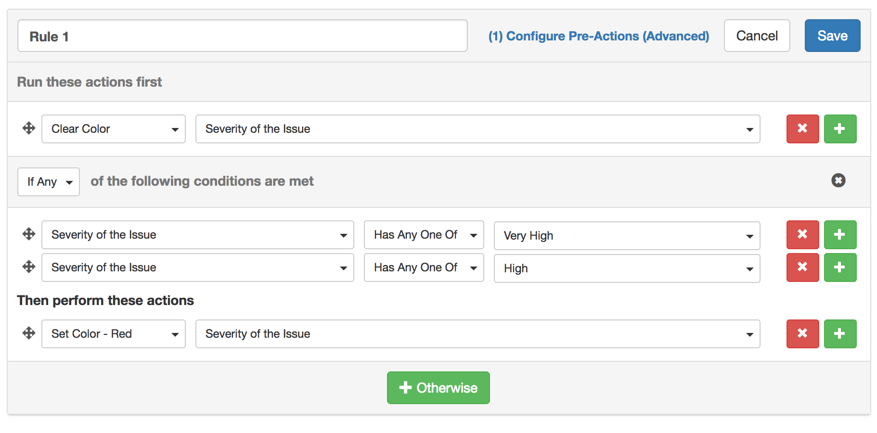Open Configure Pre-Actions (Advanced) link
The height and width of the screenshot is (433, 877).
(598, 36)
